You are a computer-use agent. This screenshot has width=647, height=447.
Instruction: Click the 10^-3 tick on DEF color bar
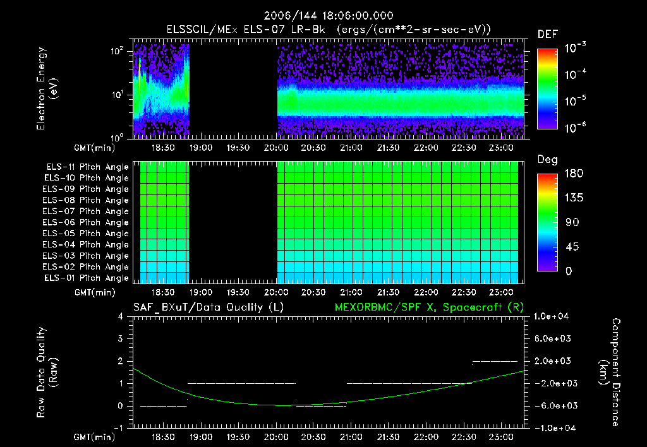coord(575,48)
